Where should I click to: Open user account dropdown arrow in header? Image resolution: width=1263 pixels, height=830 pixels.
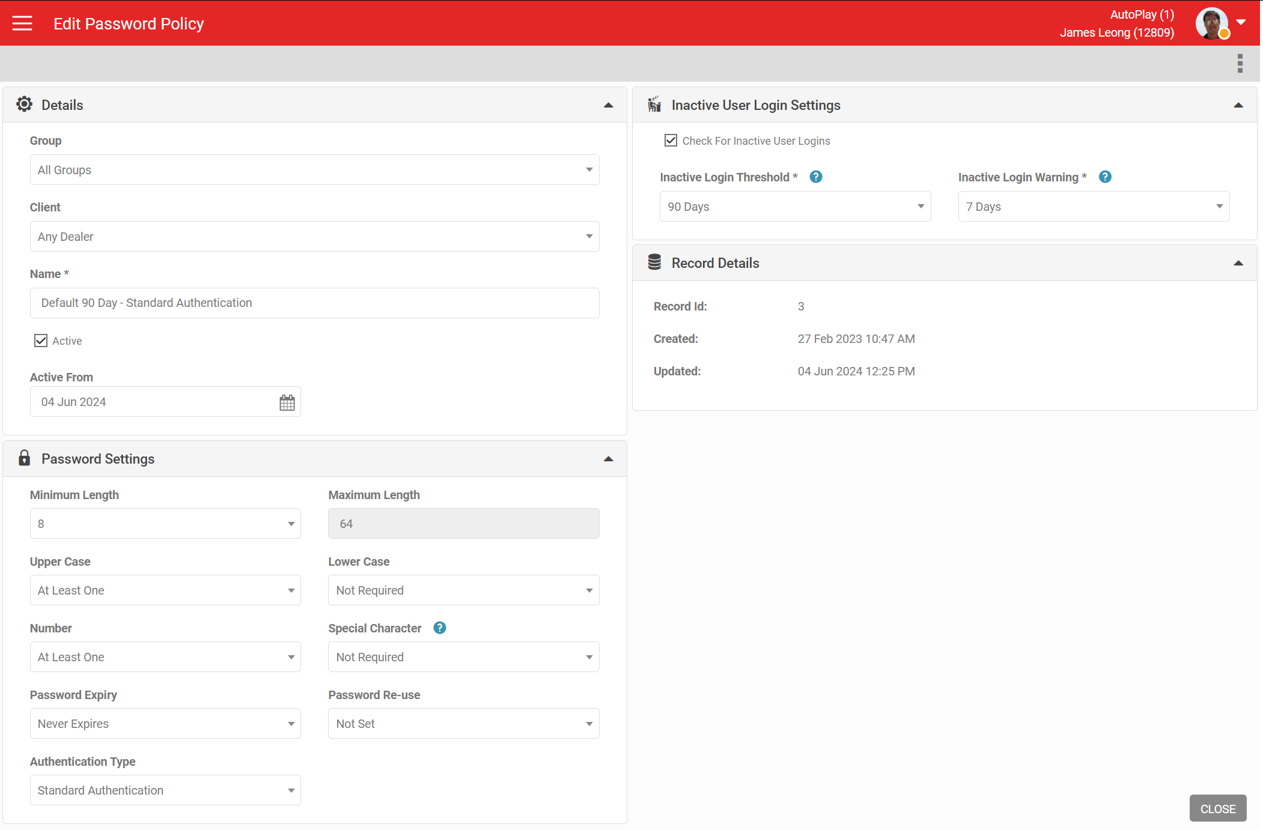click(1241, 22)
